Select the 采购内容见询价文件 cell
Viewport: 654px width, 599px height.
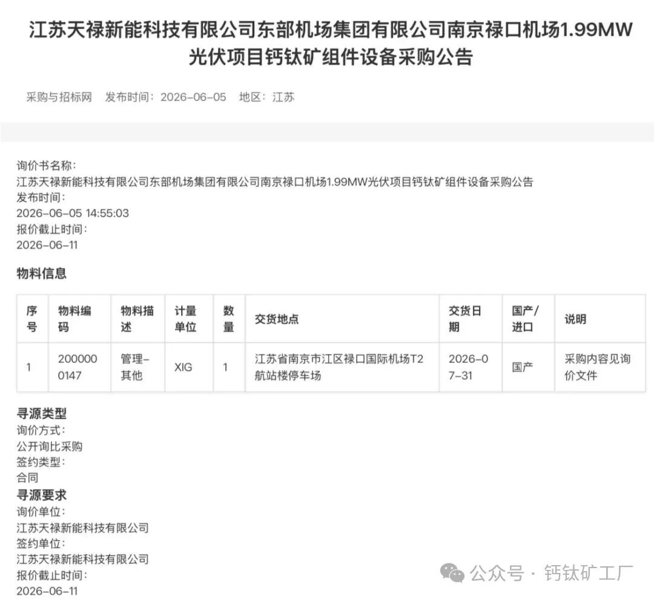point(600,367)
